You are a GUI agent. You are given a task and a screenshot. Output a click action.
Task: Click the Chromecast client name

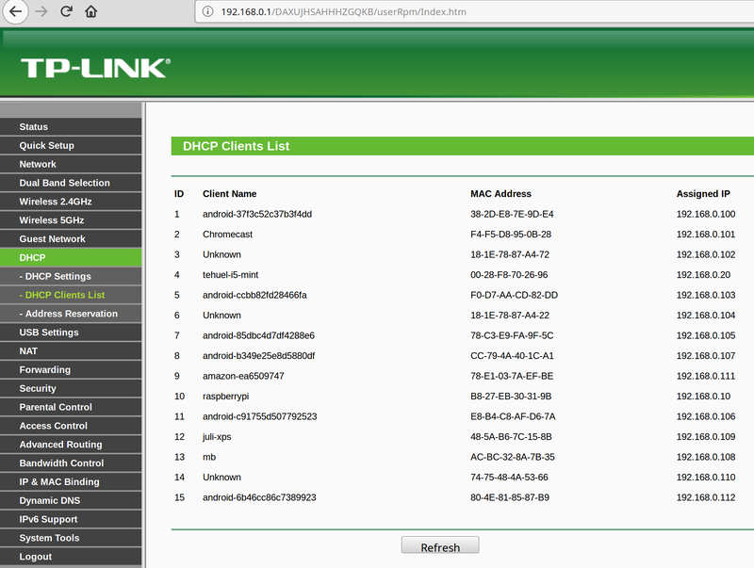click(227, 235)
